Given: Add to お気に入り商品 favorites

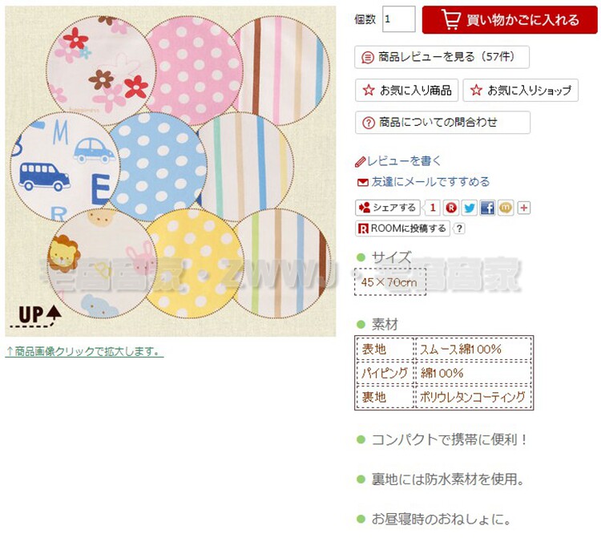Looking at the screenshot, I should (406, 91).
